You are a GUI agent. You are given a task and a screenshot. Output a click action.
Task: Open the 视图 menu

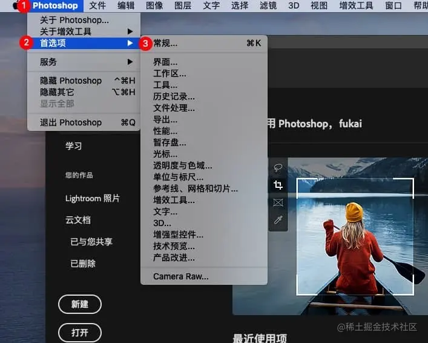(319, 5)
